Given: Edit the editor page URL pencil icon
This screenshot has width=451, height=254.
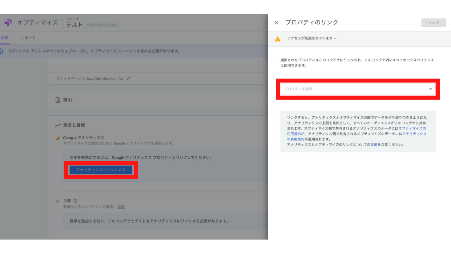Looking at the screenshot, I should coord(129,78).
